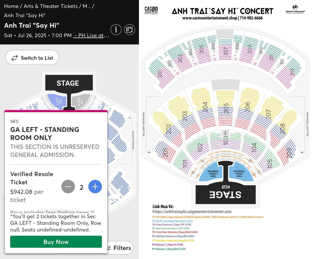The image size is (313, 259).
Task: Click the Anh Trai "Say Hi" breadcrumb
Action: [25, 16]
